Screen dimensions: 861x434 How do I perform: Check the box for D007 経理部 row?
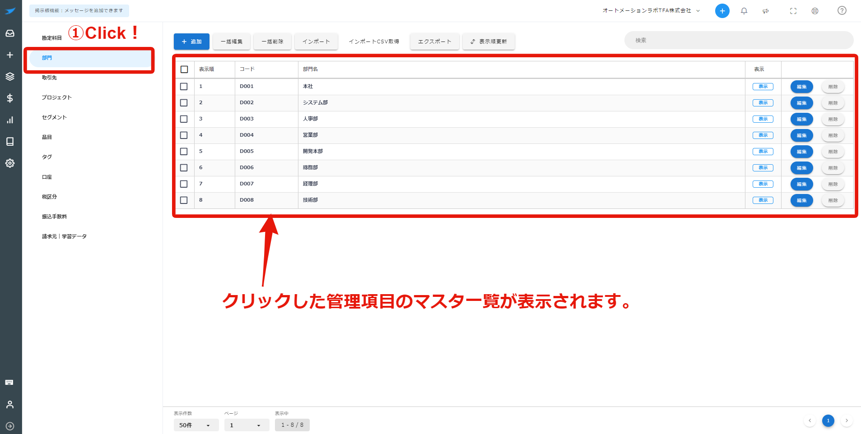[x=184, y=184]
